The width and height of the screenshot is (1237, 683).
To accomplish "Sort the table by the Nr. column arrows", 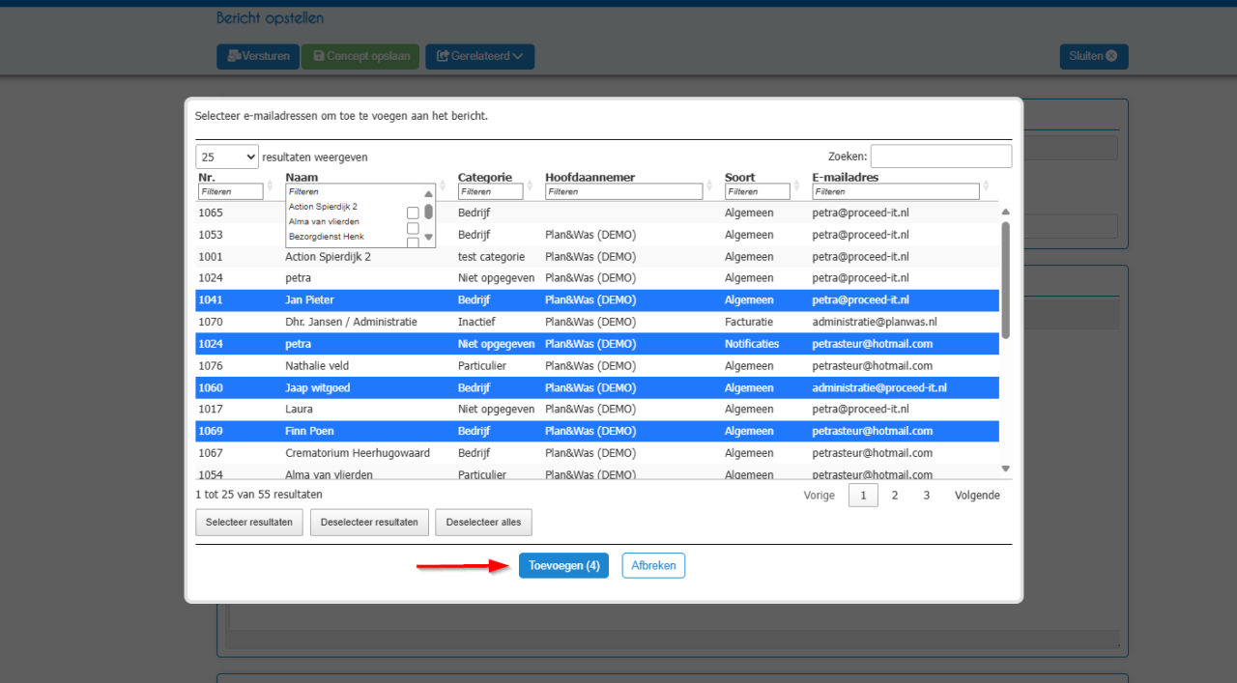I will [x=271, y=185].
